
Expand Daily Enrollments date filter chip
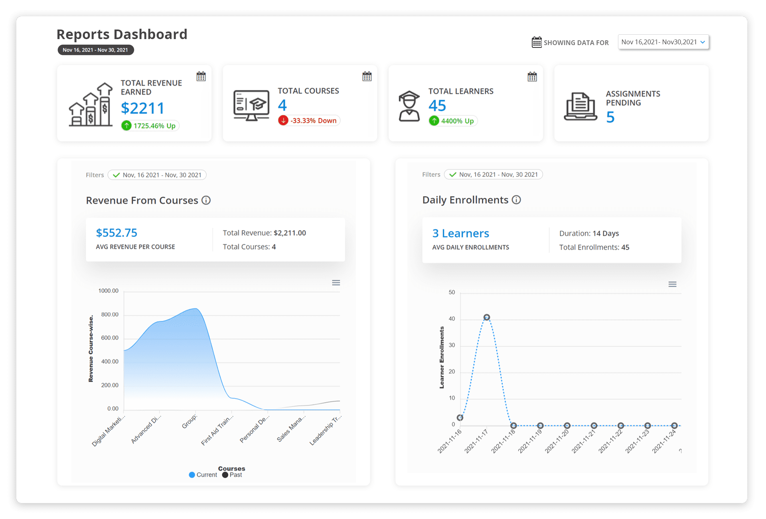(x=494, y=175)
